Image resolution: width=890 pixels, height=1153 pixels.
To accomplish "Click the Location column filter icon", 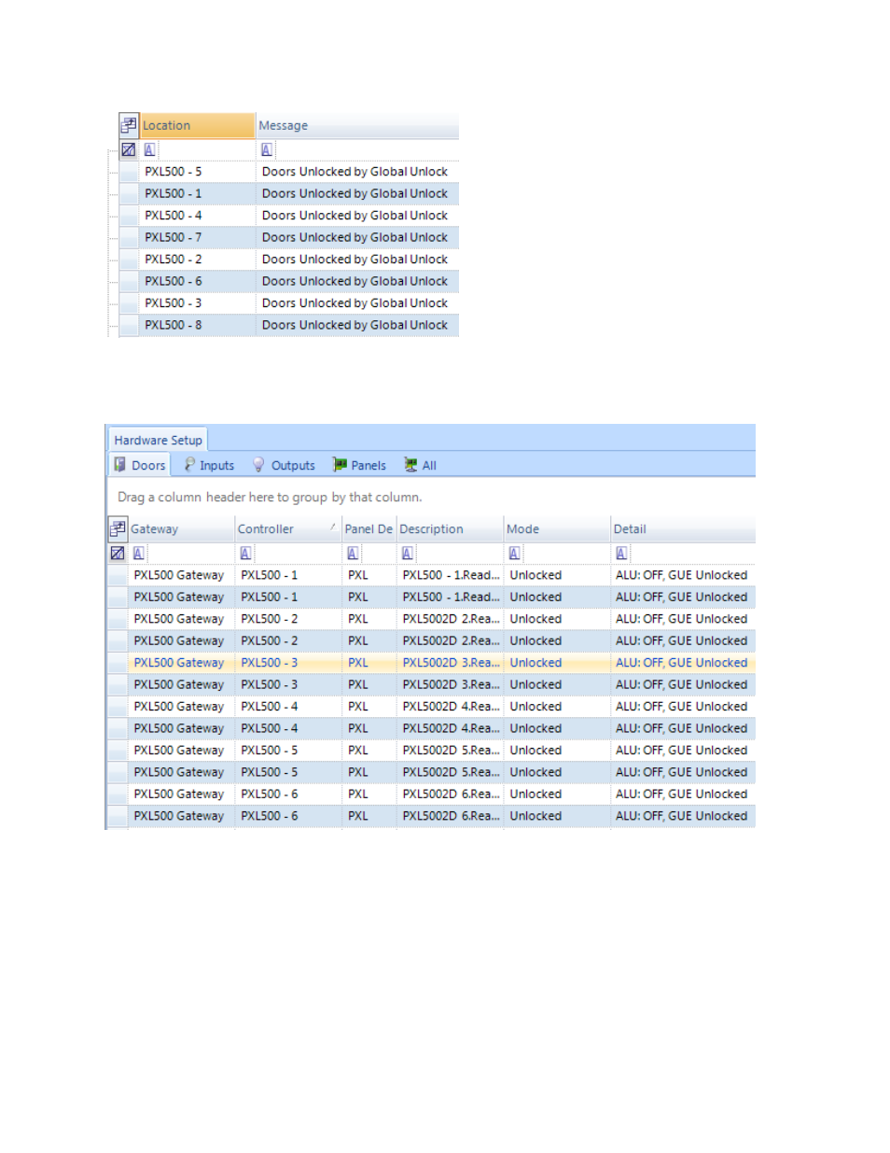I will click(x=149, y=149).
